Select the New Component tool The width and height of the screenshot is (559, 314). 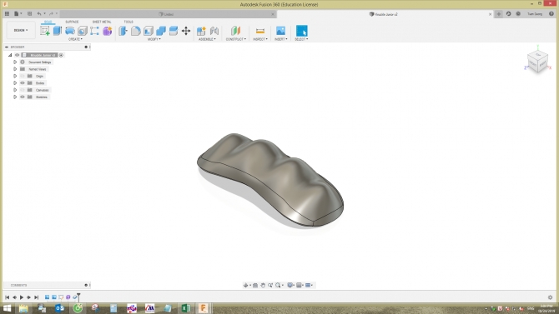(x=201, y=31)
